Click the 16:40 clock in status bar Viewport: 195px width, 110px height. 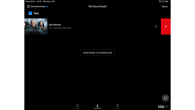point(39,1)
